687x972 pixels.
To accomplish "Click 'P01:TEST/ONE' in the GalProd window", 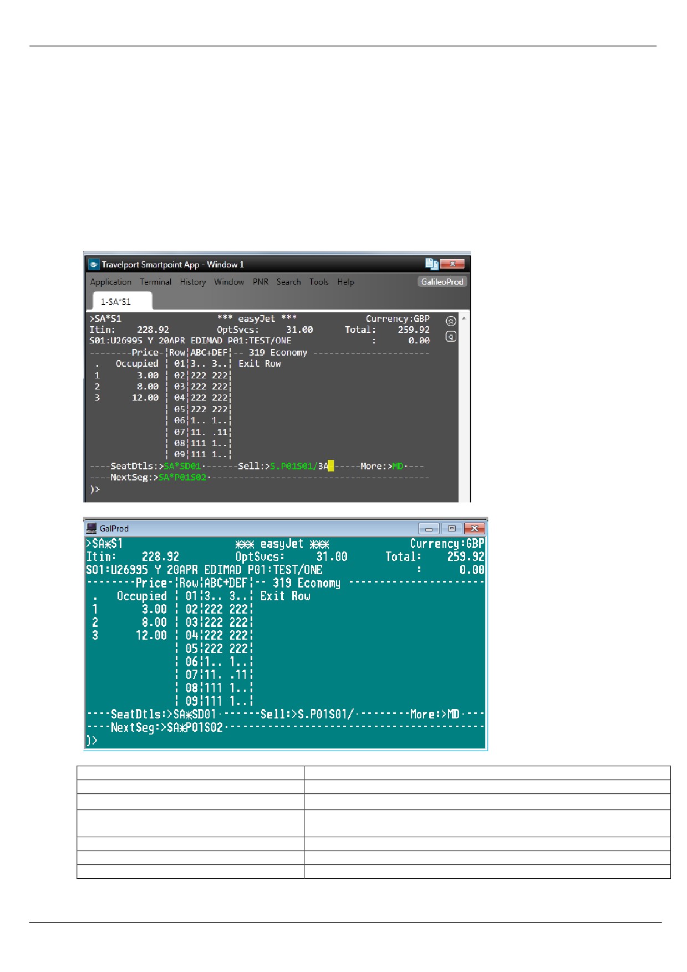I will tap(285, 570).
